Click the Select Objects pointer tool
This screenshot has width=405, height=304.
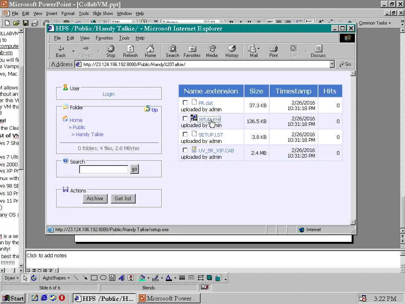[25, 278]
